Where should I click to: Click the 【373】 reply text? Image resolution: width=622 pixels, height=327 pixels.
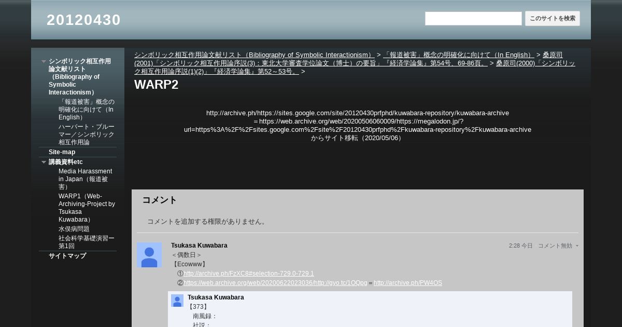click(198, 307)
